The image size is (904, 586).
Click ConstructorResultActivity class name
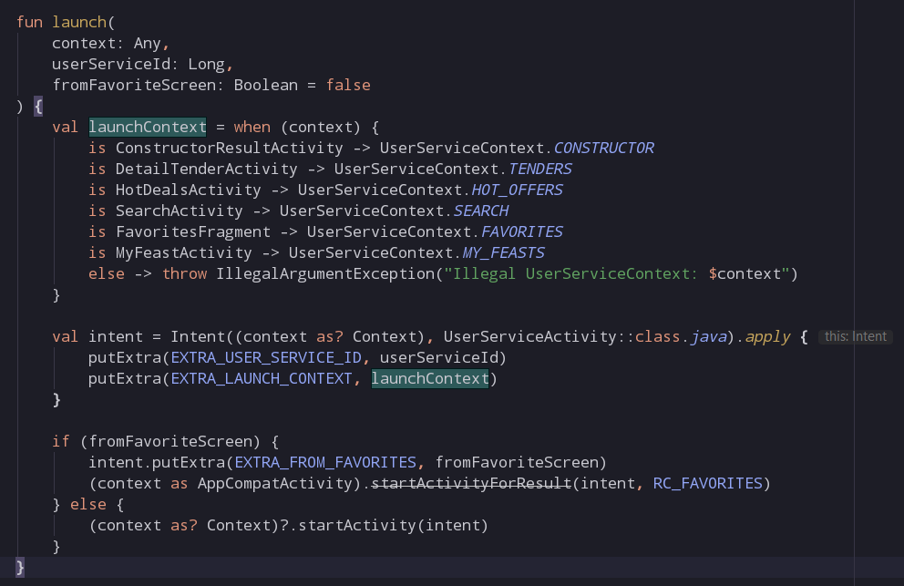(229, 149)
